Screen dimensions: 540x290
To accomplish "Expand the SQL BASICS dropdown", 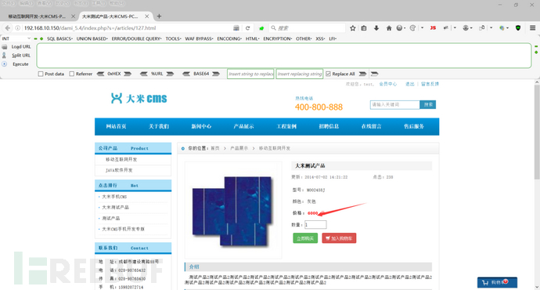I will pyautogui.click(x=59, y=38).
